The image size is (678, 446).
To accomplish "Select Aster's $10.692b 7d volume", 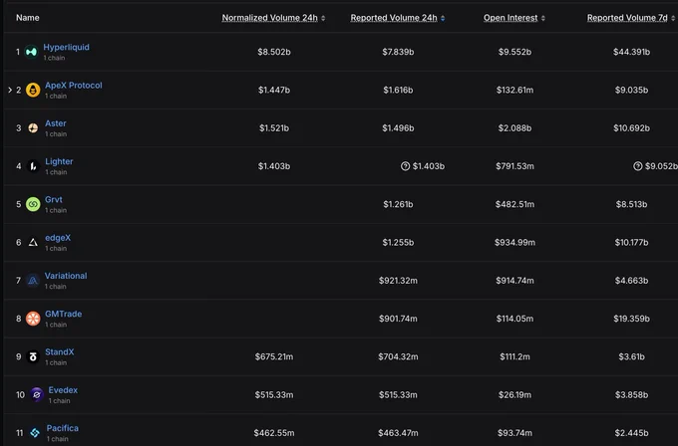I will coord(632,128).
